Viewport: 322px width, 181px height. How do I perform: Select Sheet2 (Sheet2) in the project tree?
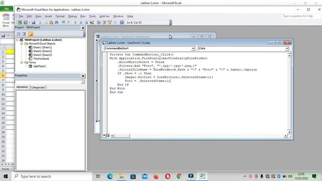[x=42, y=51]
